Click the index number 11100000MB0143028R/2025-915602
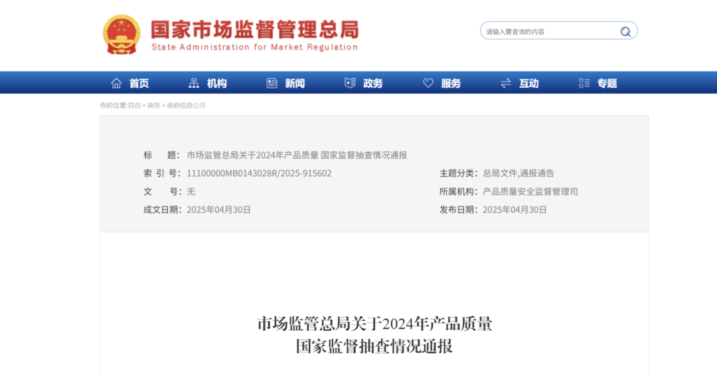The height and width of the screenshot is (376, 717). [x=259, y=173]
